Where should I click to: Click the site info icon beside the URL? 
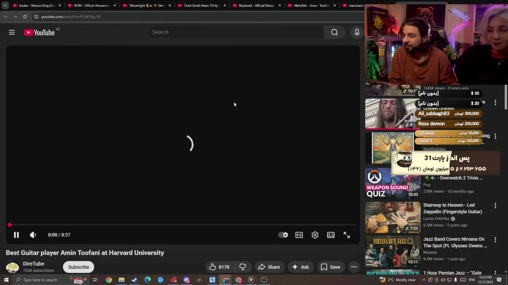pos(36,17)
